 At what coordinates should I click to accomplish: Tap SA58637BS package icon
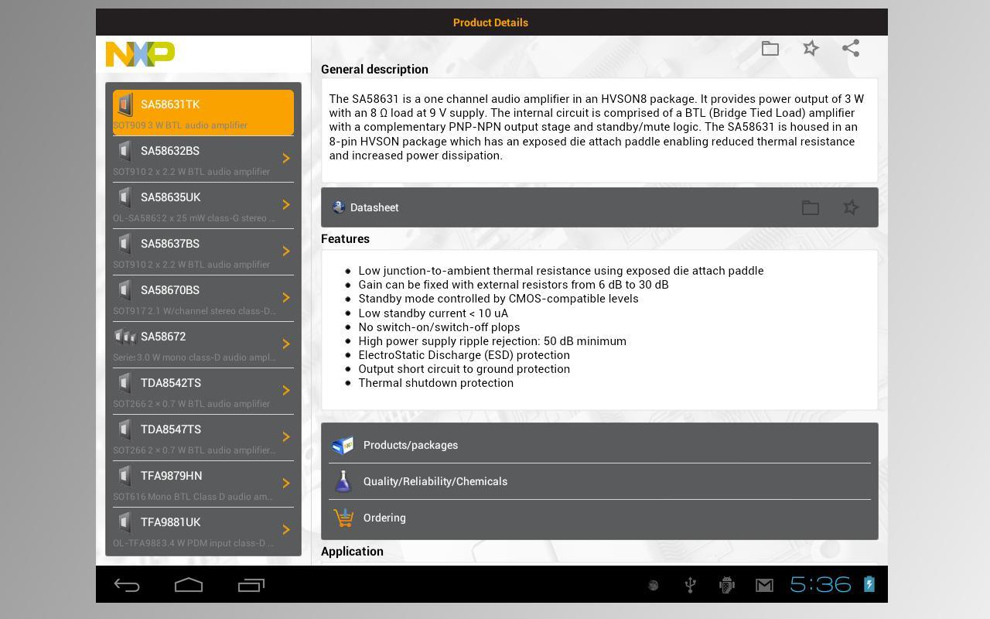coord(125,243)
